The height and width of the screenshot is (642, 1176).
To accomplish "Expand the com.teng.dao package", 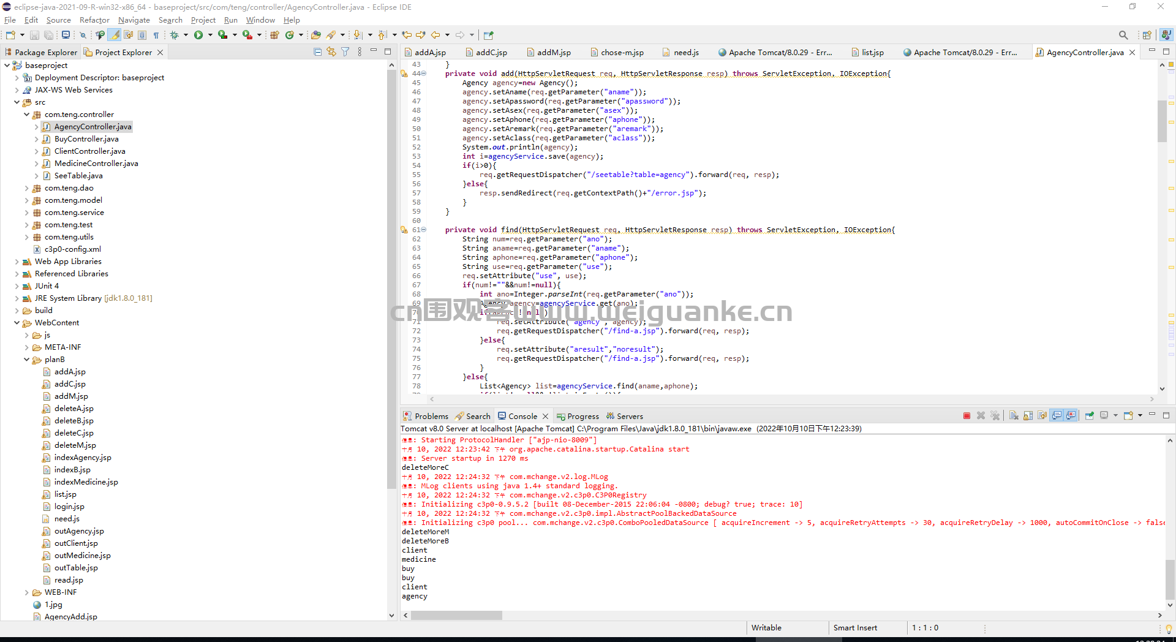I will click(x=26, y=188).
